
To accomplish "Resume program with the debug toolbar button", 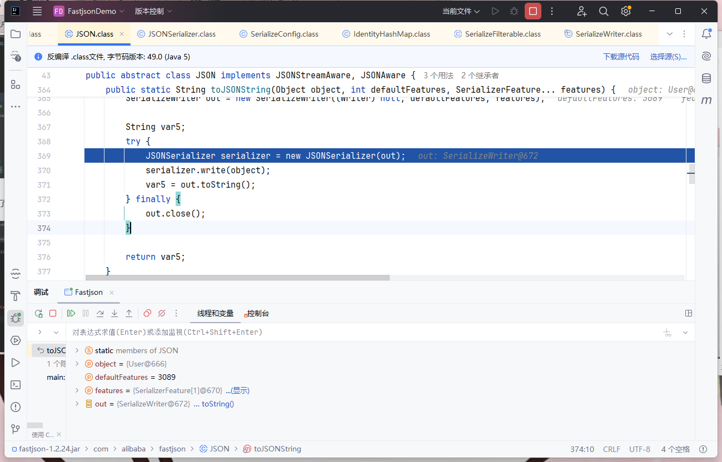I will (x=71, y=313).
